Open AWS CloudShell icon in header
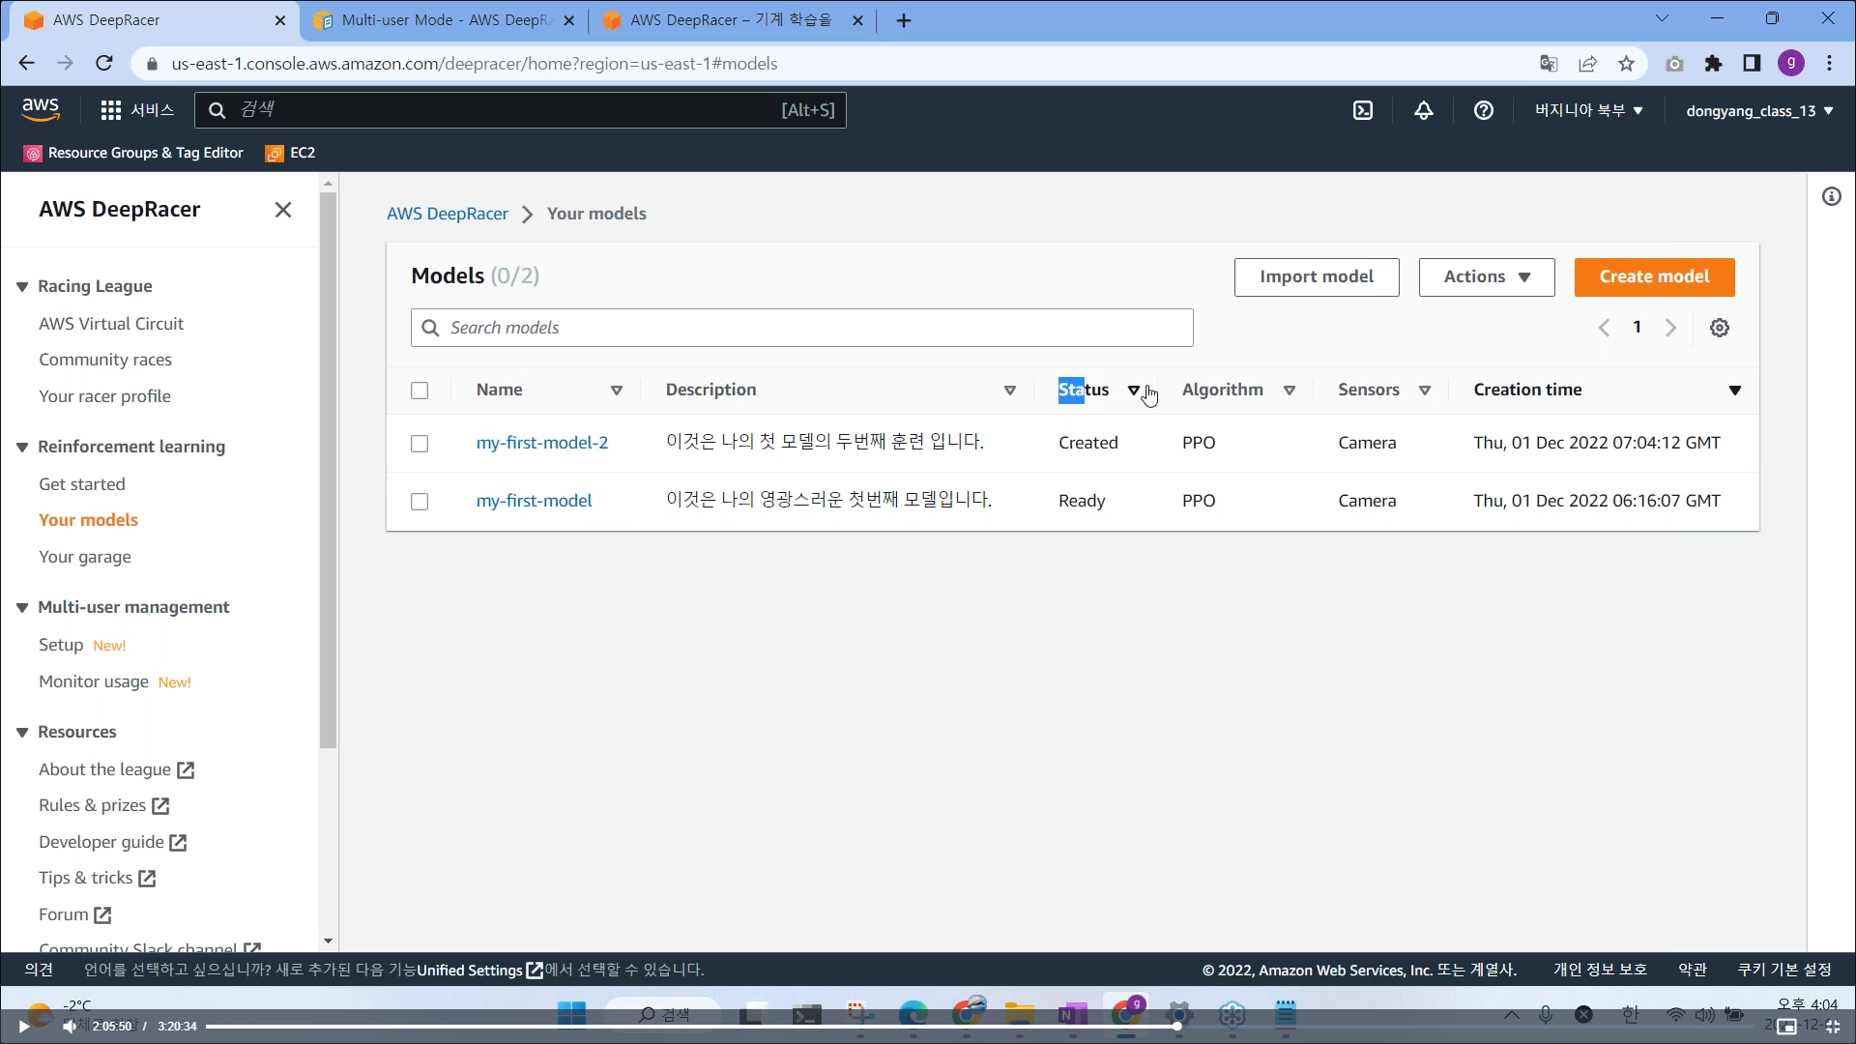The image size is (1856, 1044). [x=1363, y=110]
